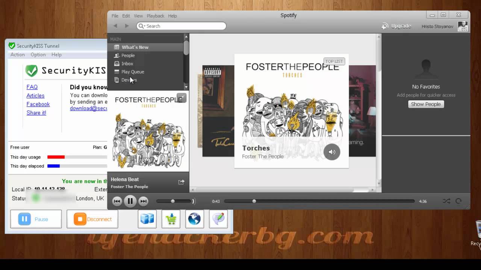Screen dimensions: 481x270
Task: Open Hristo Stoyanov profile avatar
Action: 463,26
